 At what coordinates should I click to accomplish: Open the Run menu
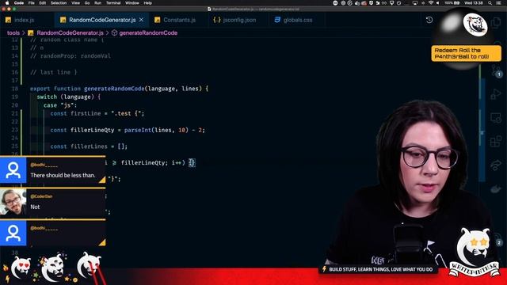coord(97,3)
